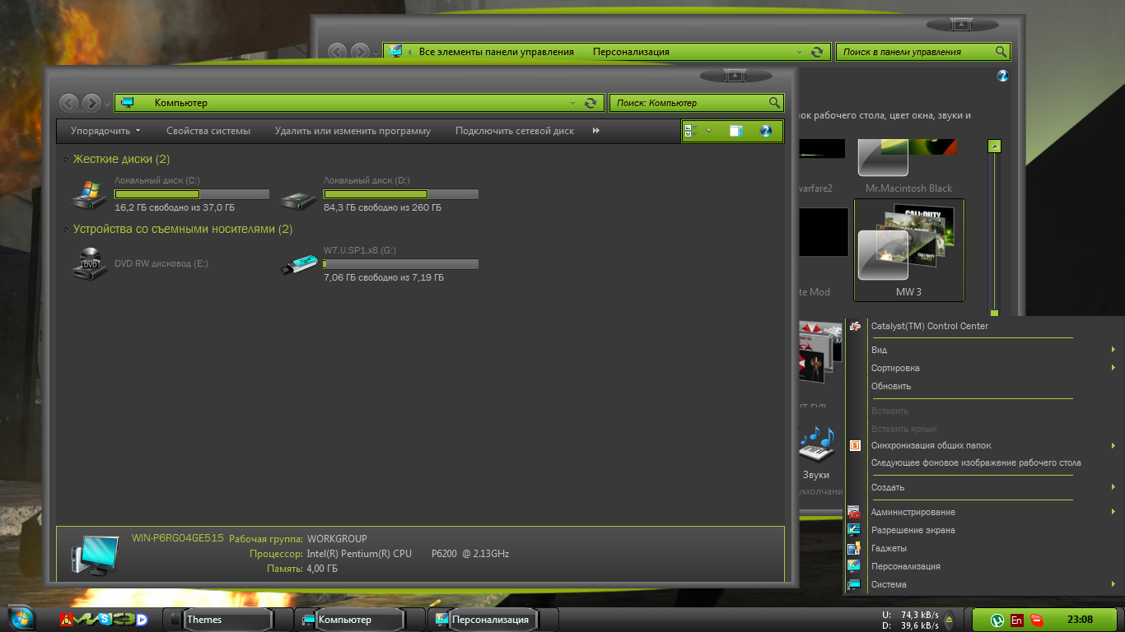Show hidden toolbar commands via double chevron
Viewport: 1125px width, 632px height.
[x=596, y=131]
